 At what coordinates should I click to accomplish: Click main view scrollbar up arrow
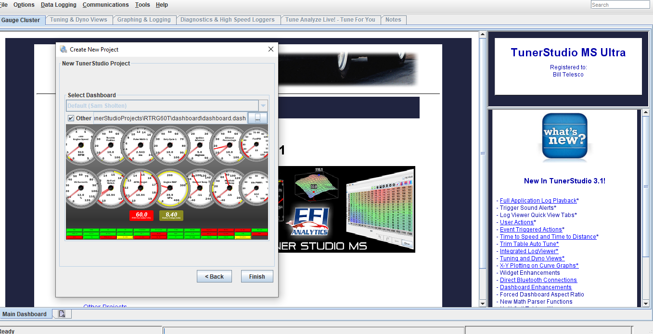click(483, 35)
